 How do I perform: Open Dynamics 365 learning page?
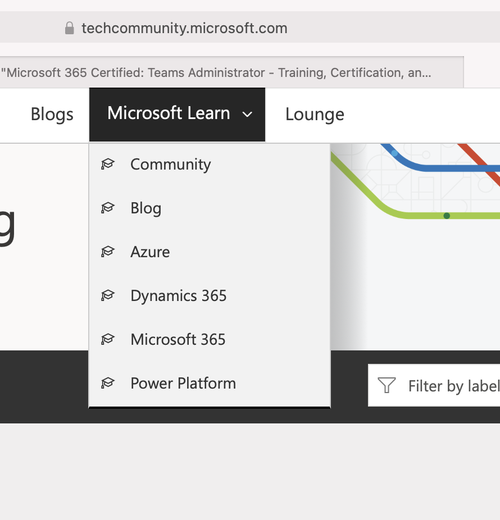pos(178,295)
